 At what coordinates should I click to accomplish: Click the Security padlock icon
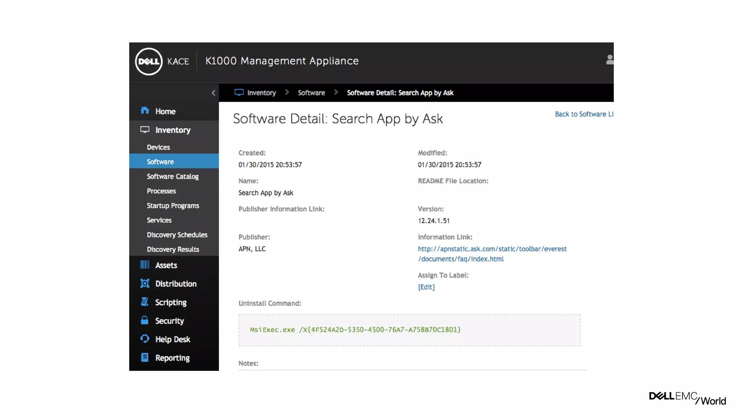tap(145, 320)
